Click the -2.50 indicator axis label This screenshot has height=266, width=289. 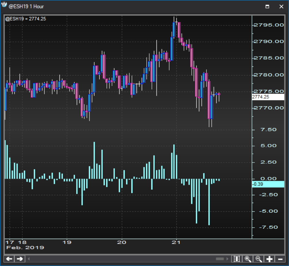point(269,195)
